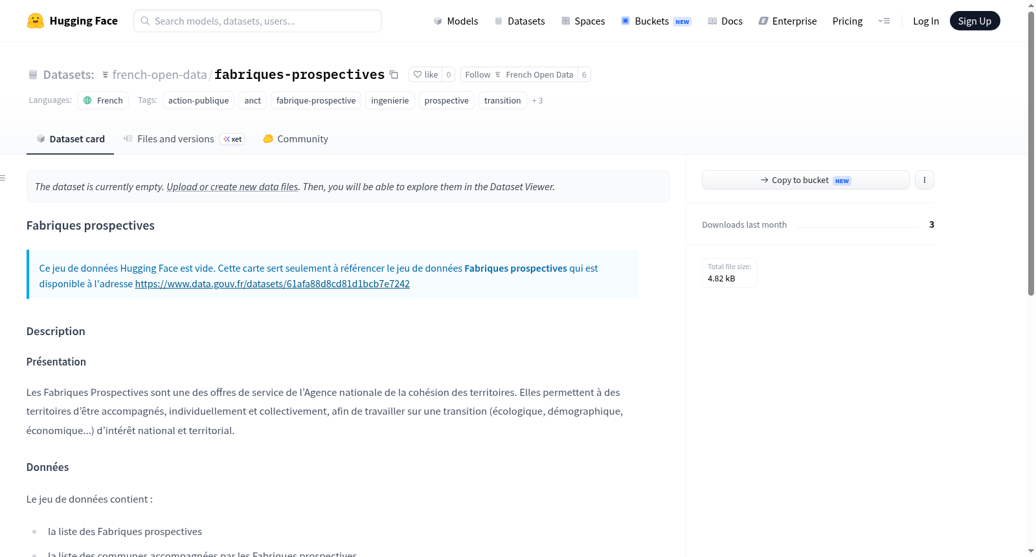The height and width of the screenshot is (557, 1036).
Task: Select the ingenierie tag
Action: click(x=390, y=100)
